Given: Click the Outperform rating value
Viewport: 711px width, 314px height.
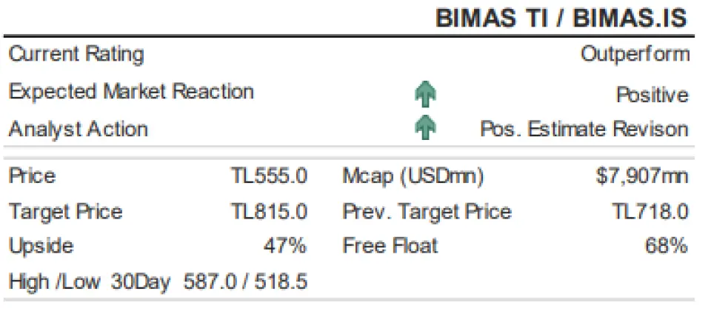Looking at the screenshot, I should [635, 54].
